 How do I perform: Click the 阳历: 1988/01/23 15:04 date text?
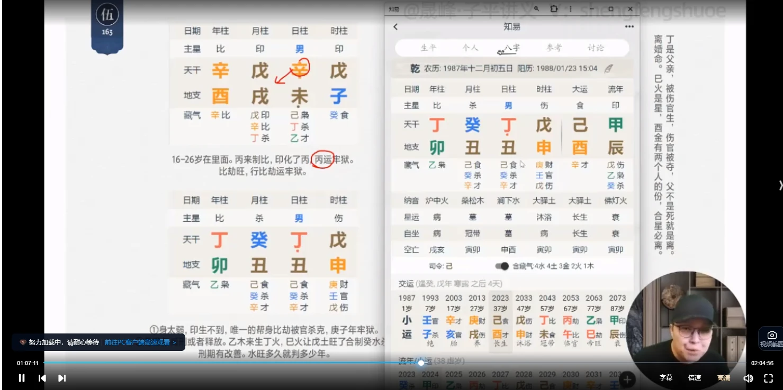pyautogui.click(x=557, y=69)
